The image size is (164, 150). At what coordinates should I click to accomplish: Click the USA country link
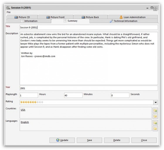(23, 110)
